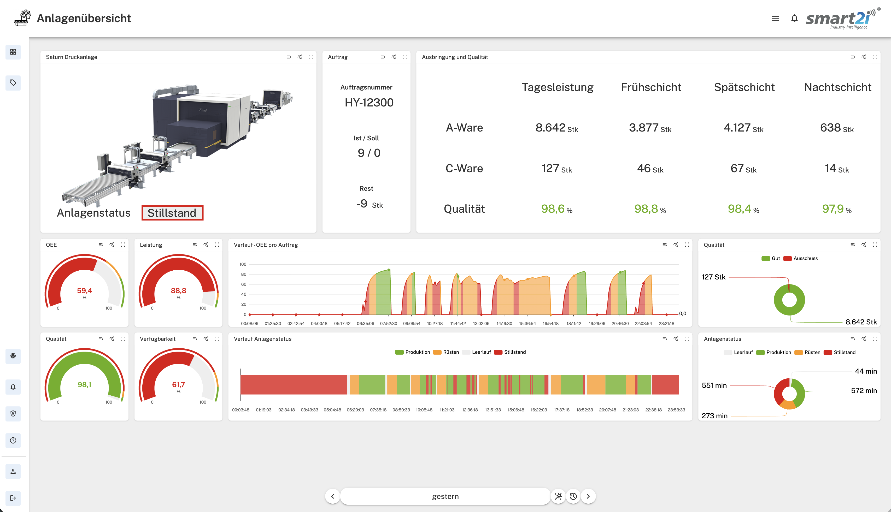Expand Verfügbarkeit gauge panel fullscreen
The image size is (891, 512).
point(217,339)
